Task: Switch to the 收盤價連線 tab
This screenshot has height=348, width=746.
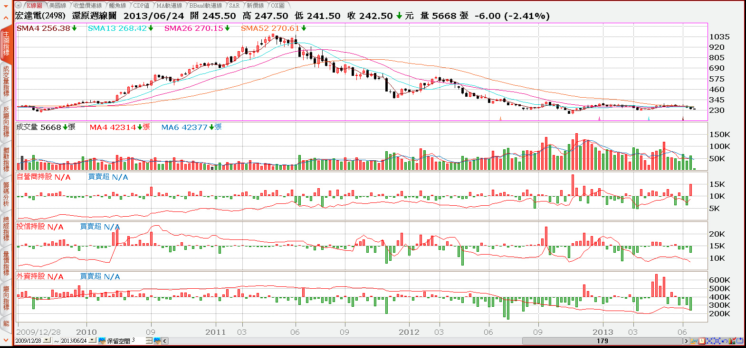Action: [87, 5]
